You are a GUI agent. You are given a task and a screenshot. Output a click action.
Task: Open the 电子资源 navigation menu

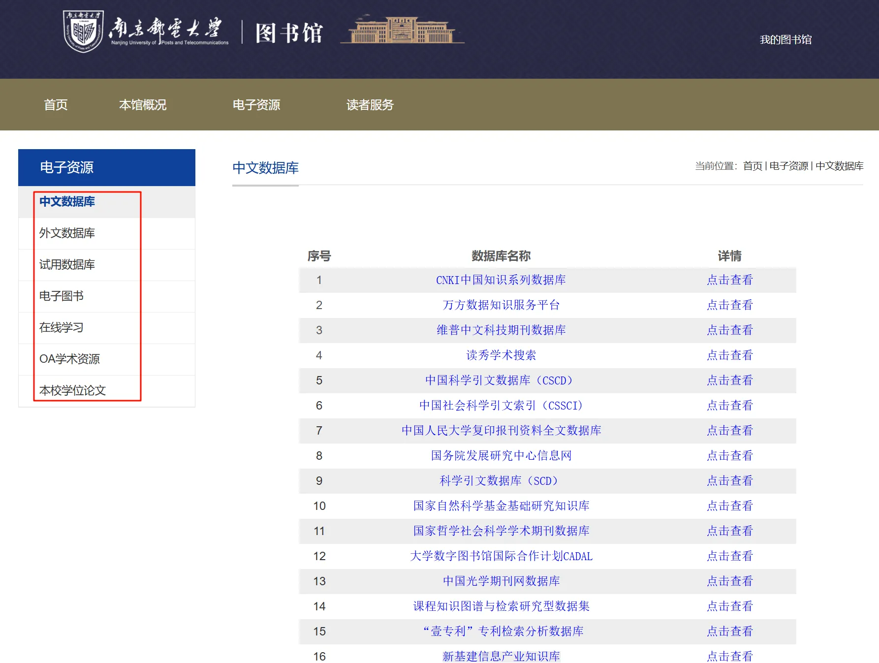tap(256, 105)
